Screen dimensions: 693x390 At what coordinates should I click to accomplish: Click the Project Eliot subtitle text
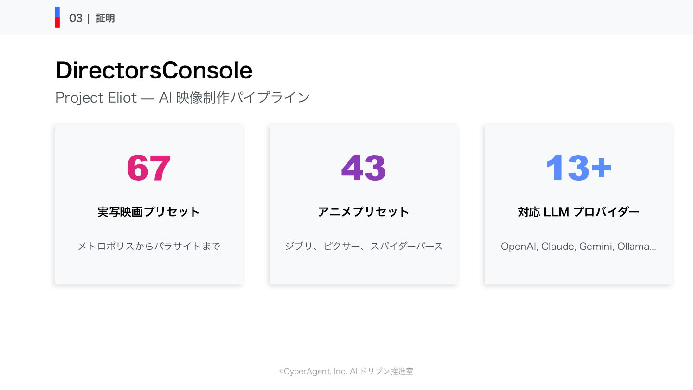click(x=182, y=97)
